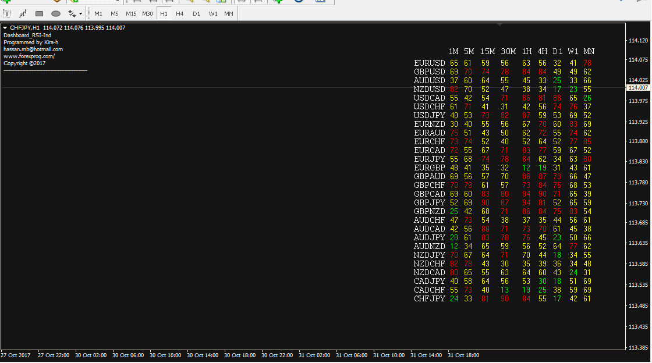
Task: Enable the M5 timeframe button
Action: coord(115,13)
